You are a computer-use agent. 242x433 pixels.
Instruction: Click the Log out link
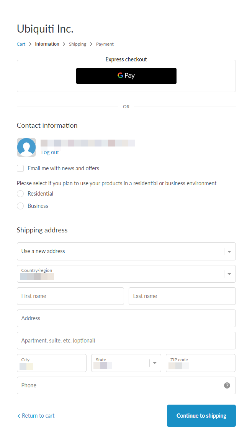coord(50,152)
